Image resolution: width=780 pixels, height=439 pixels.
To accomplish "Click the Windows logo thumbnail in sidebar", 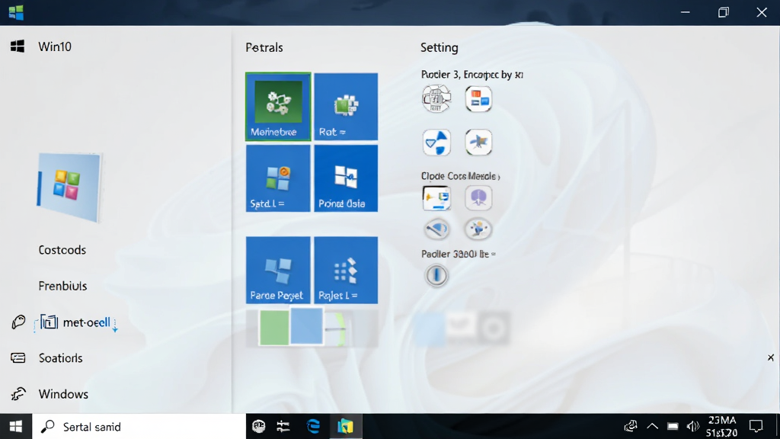I will click(x=69, y=187).
